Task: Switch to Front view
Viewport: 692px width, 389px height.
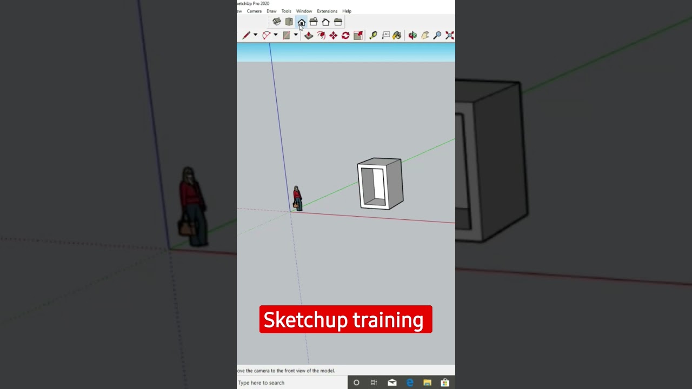Action: coord(301,22)
